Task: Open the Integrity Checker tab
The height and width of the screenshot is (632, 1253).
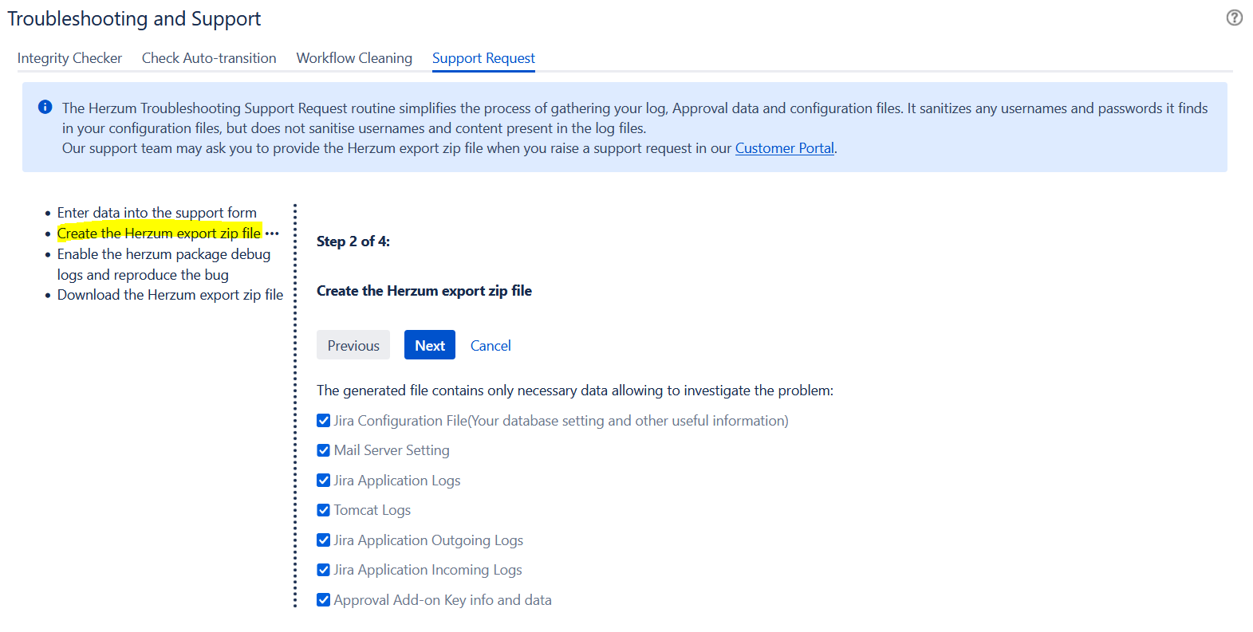Action: coord(69,58)
